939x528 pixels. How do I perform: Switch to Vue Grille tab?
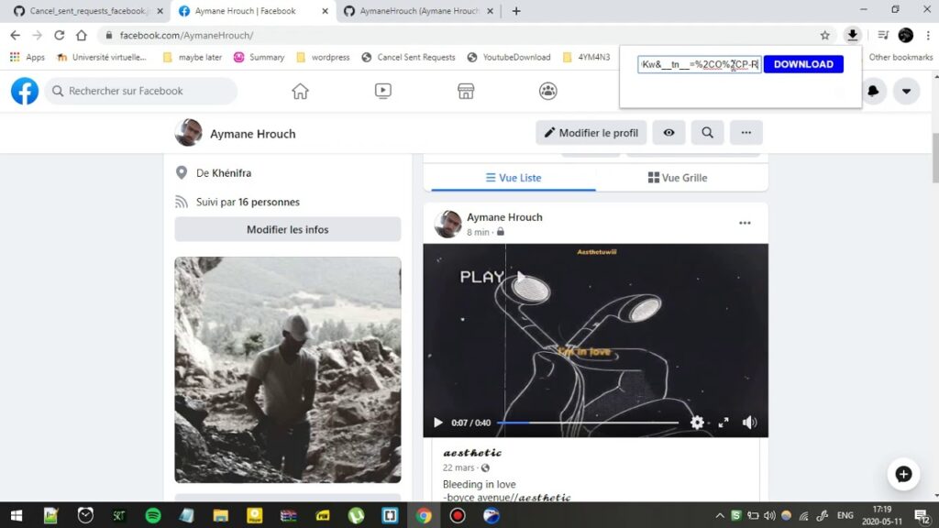point(678,178)
